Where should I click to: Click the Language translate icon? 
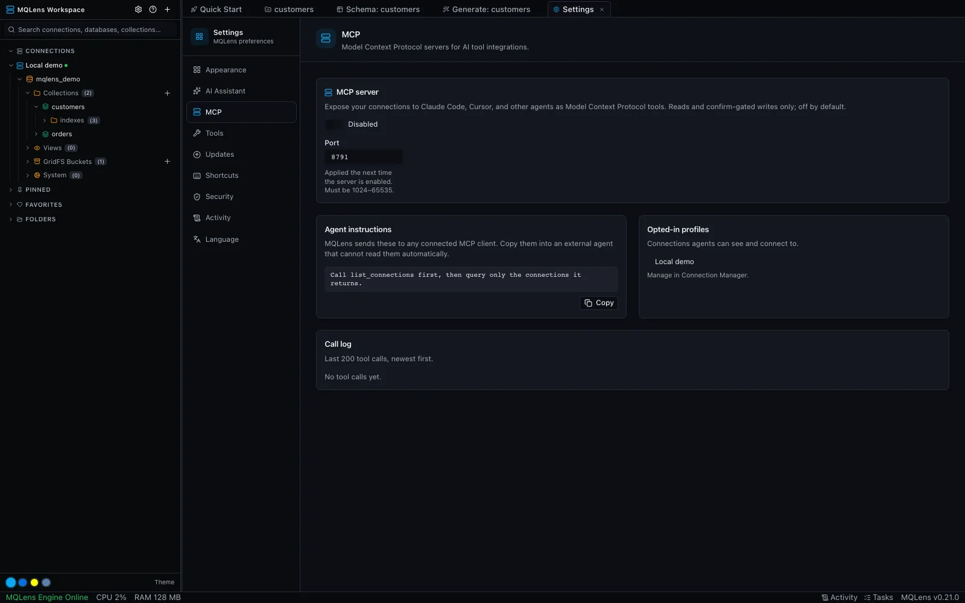197,239
